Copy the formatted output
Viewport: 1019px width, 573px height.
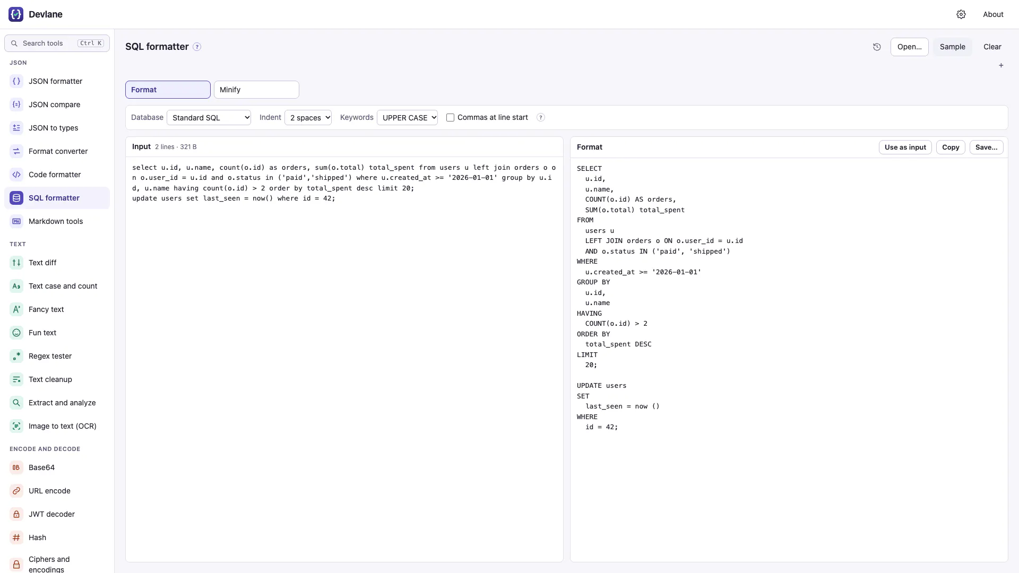(x=951, y=147)
